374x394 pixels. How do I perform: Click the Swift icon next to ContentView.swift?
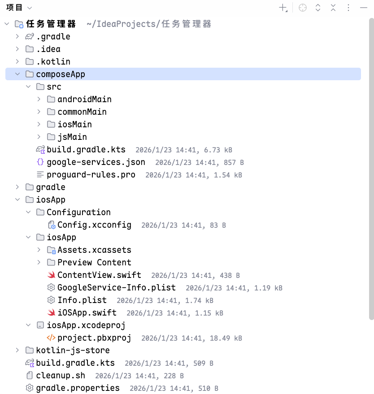click(x=51, y=275)
